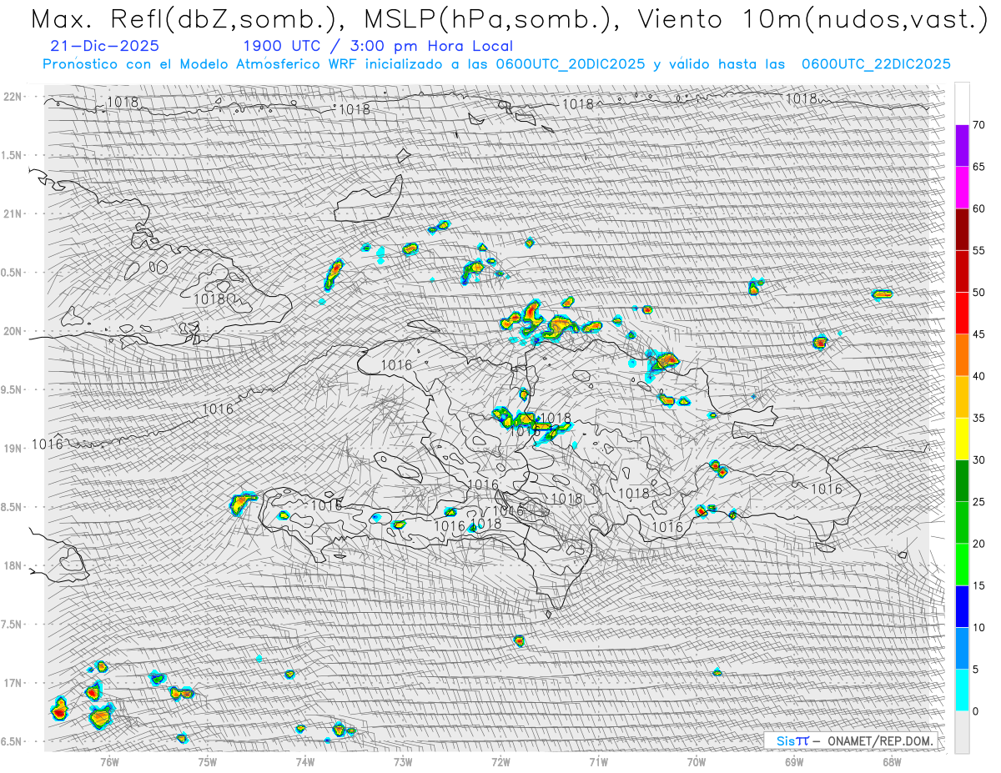Click the blue 'Sis' logo text

coord(785,740)
